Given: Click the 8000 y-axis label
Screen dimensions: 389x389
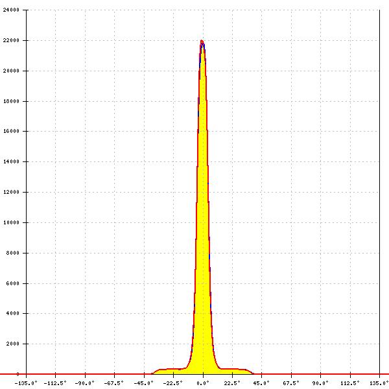Looking at the screenshot, I should [12, 253].
